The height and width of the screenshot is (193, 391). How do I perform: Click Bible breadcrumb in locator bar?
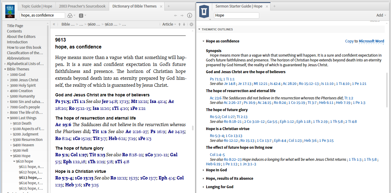coord(68,24)
